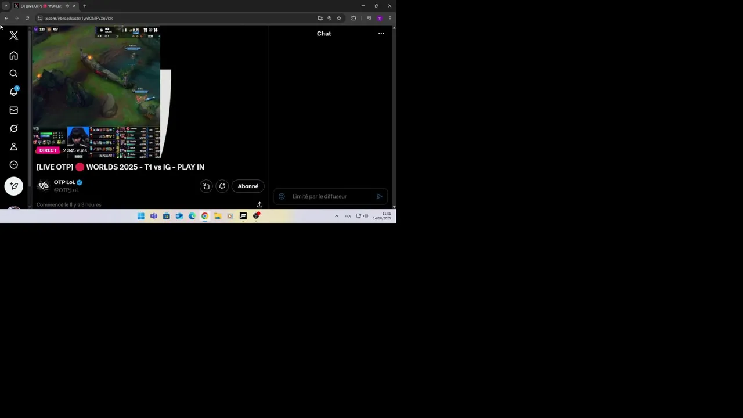Screen dimensions: 743x418
Task: Bookmark this page with the star
Action: coord(339,18)
